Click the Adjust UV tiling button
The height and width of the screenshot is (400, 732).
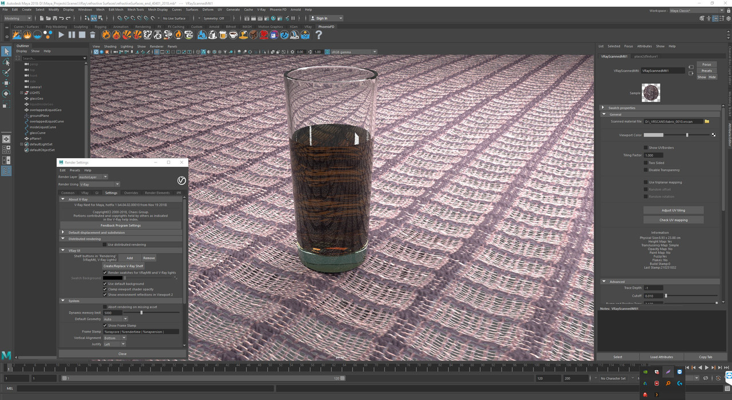coord(674,210)
